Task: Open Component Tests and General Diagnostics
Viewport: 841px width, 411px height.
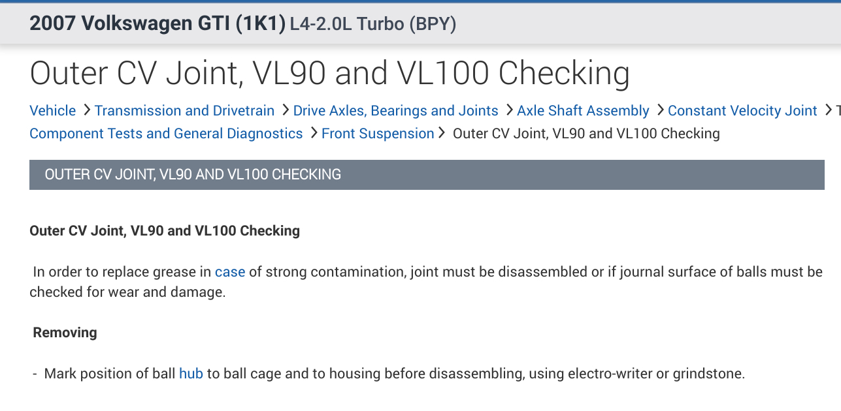Action: (x=166, y=134)
